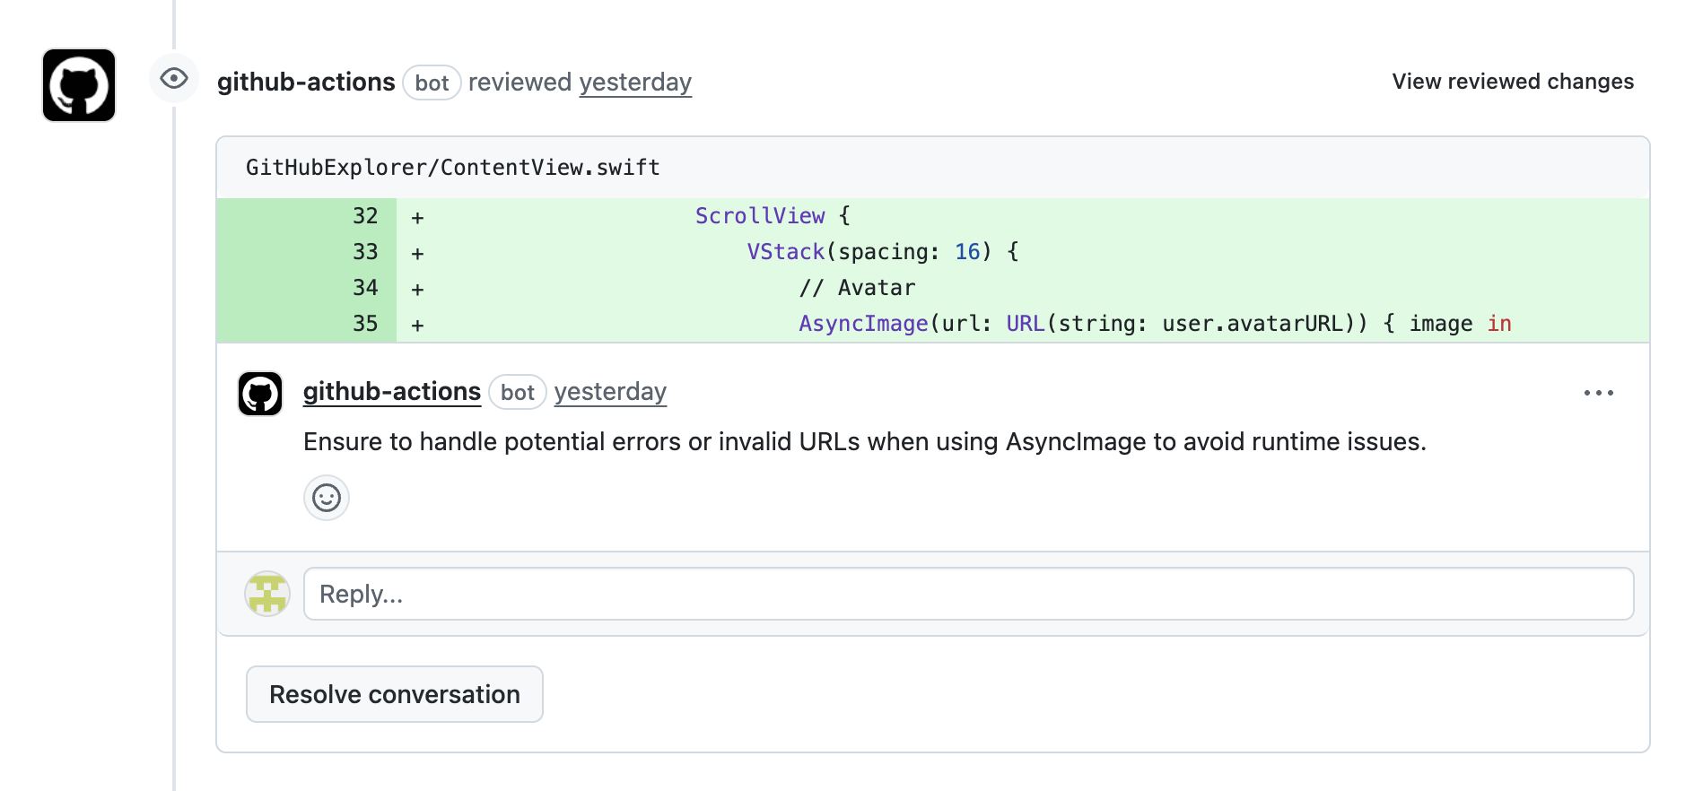Click comment's 'yesterday' timestamp link
The height and width of the screenshot is (791, 1694).
[x=610, y=392]
